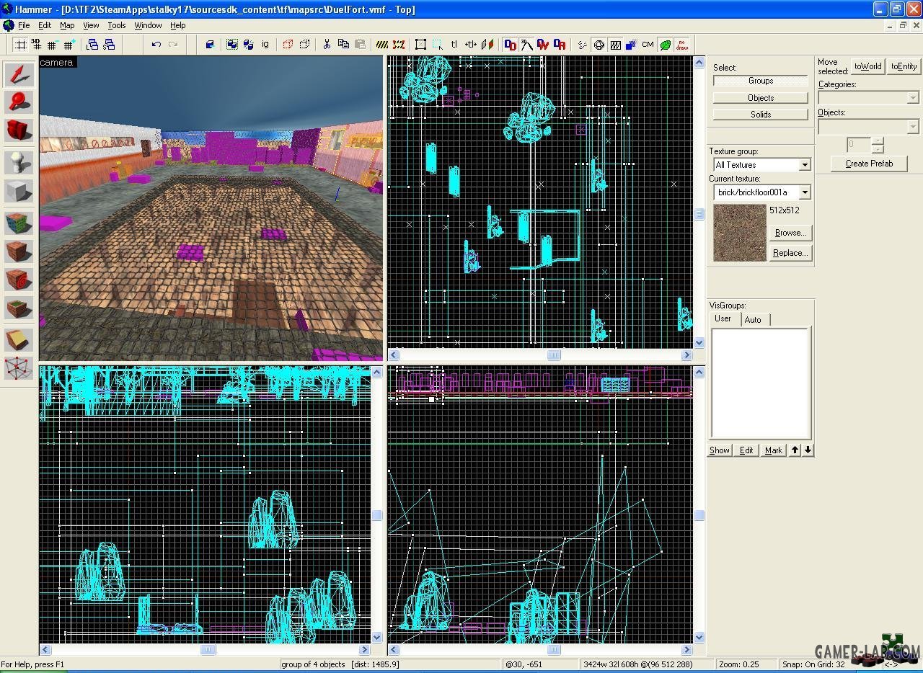Image resolution: width=923 pixels, height=673 pixels.
Task: Click the CM collision models button
Action: [648, 45]
